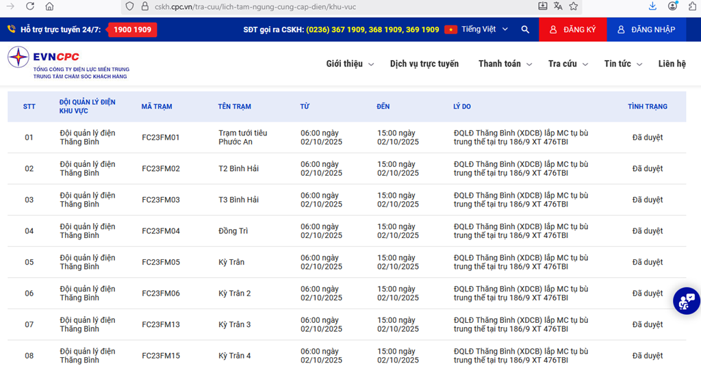This screenshot has height=366, width=701.
Task: Open the Tra cứu menu
Action: (568, 64)
